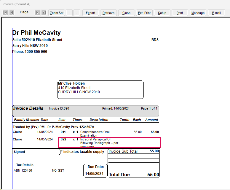Click the Invoice Sub Total 55.00 row
Viewport: 230px width, 190px height.
click(134, 151)
